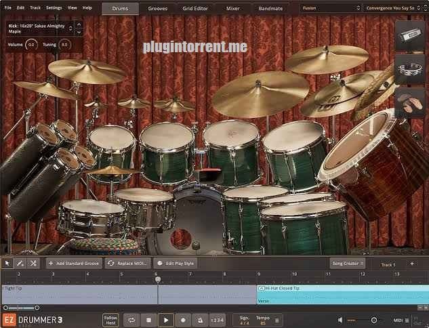The height and width of the screenshot is (328, 429).
Task: Click the playhead marker at bar 6
Action: point(158,279)
